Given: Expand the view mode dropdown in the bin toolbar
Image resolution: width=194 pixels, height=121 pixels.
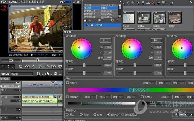Looking at the screenshot, I should 168,4.
